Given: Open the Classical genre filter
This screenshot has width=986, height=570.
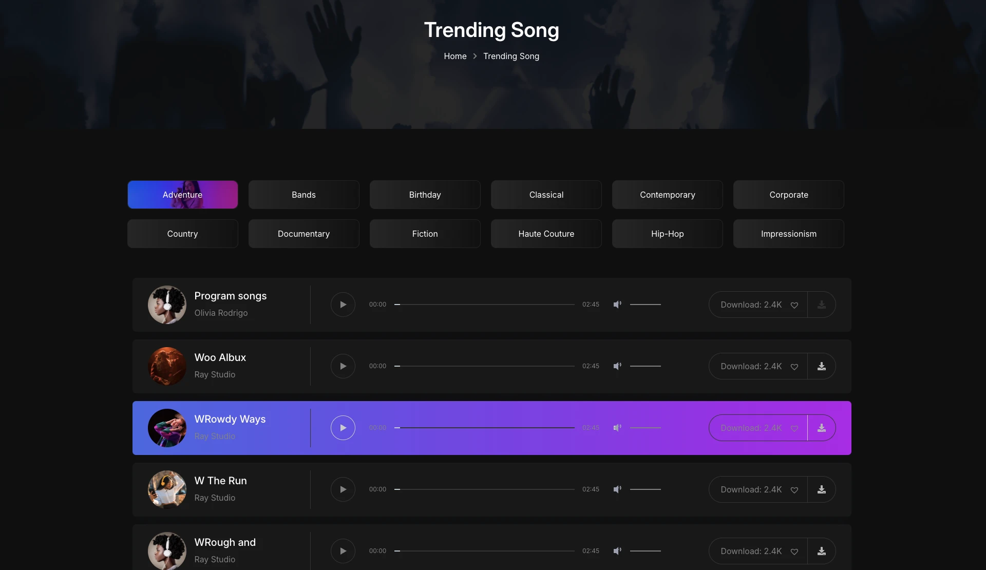Looking at the screenshot, I should point(546,195).
